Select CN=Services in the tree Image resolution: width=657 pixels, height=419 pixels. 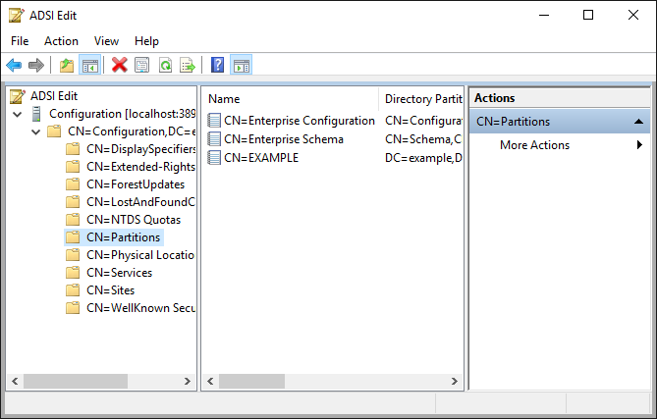tap(118, 273)
